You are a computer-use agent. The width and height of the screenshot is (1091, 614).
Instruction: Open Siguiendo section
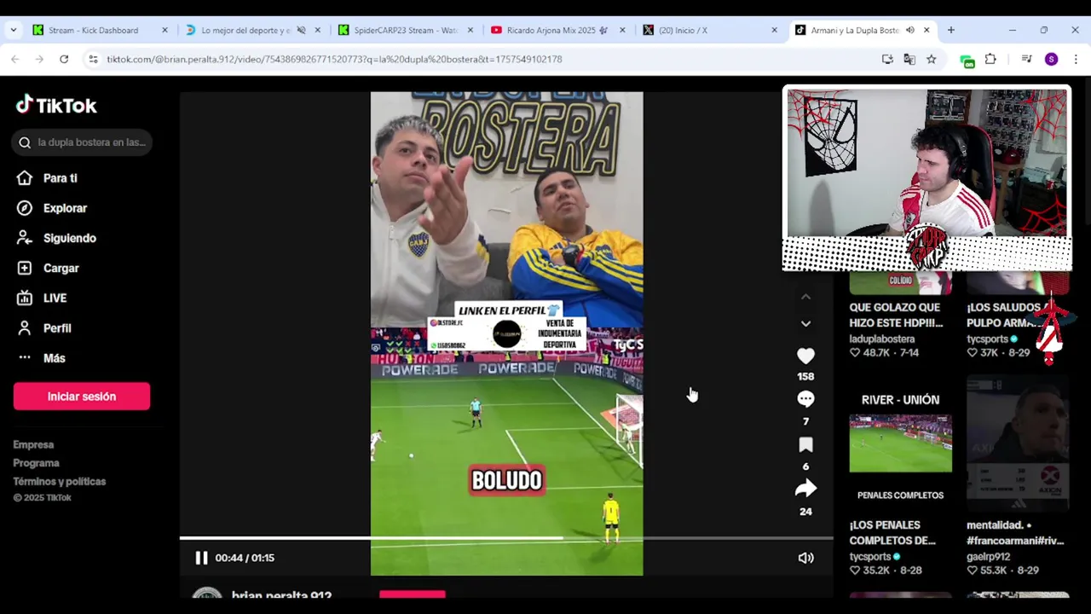tap(69, 238)
